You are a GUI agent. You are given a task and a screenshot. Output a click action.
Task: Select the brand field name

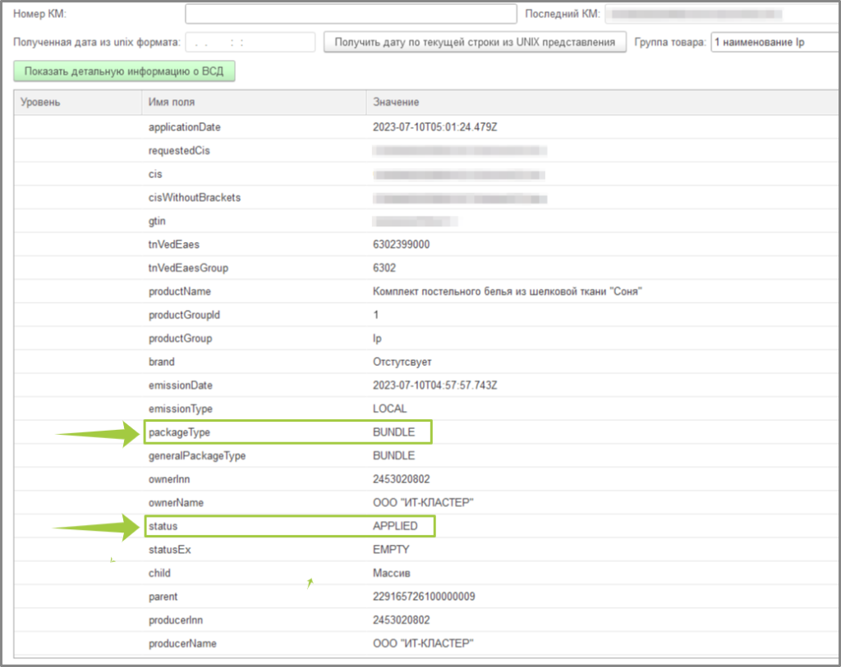pyautogui.click(x=162, y=362)
